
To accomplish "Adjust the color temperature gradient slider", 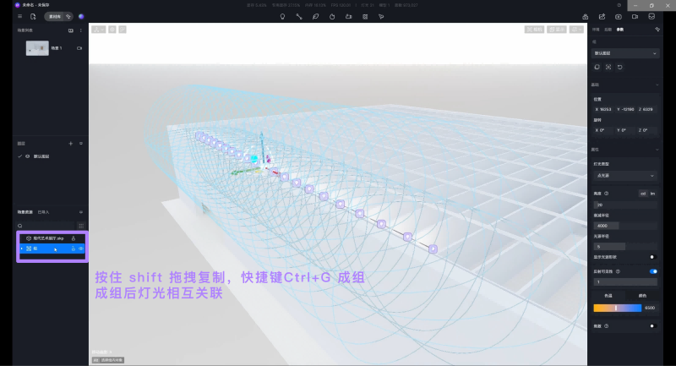I will (x=615, y=308).
